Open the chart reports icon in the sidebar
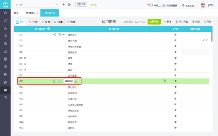The width and height of the screenshot is (218, 136). 5,28
